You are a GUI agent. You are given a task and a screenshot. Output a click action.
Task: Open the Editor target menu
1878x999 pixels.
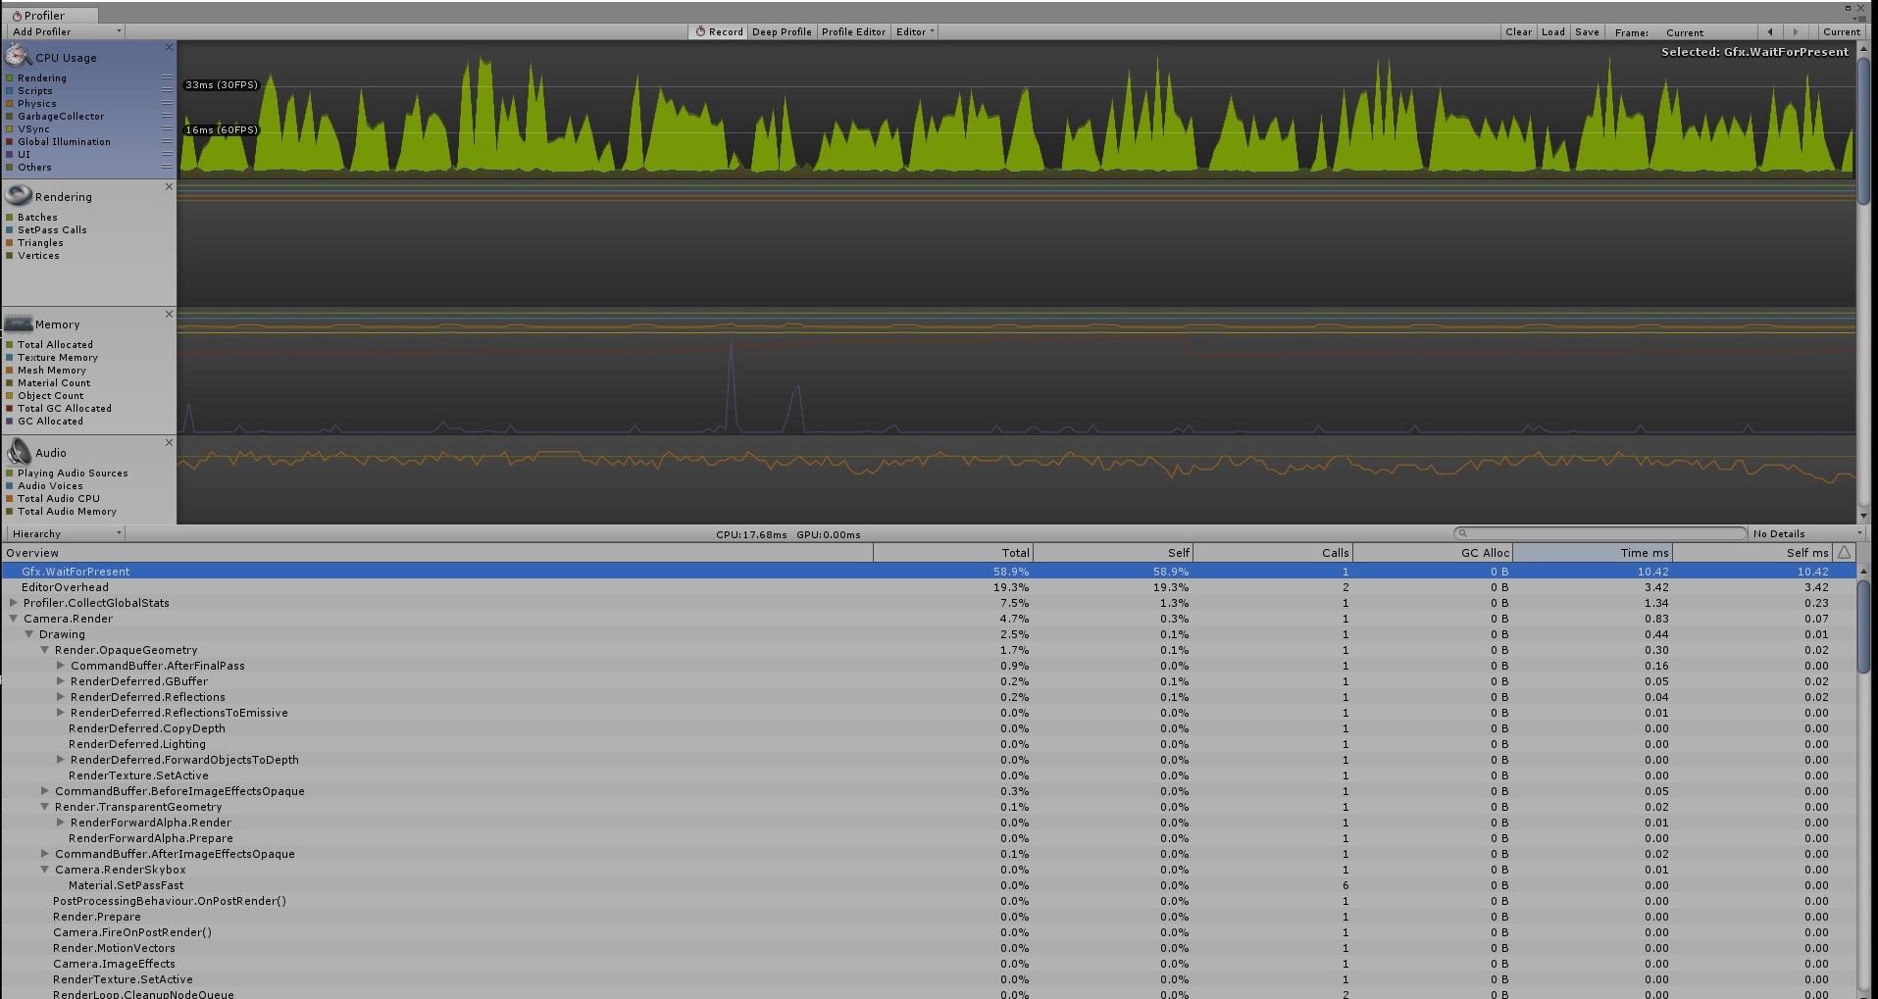click(x=915, y=32)
